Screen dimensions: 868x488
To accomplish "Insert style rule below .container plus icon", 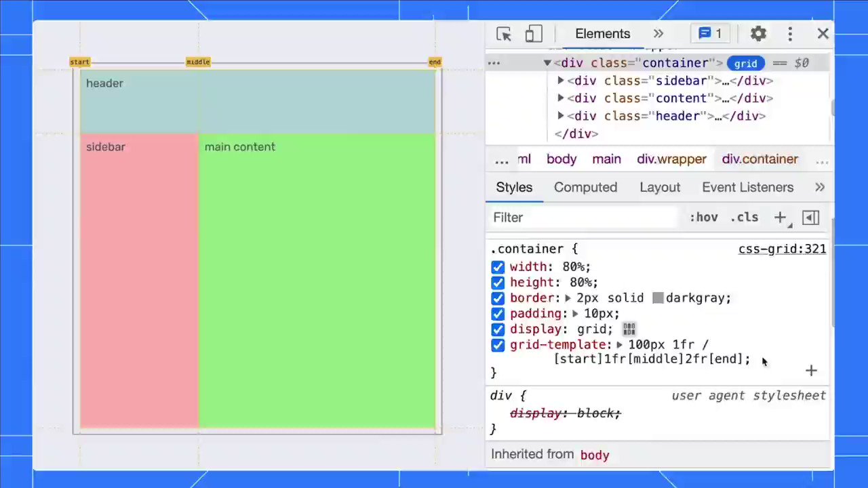I will [x=811, y=371].
